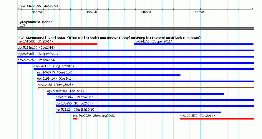Click the chr4:44656290..44699744 coordinate label
This screenshot has height=139, width=262.
[38, 6]
